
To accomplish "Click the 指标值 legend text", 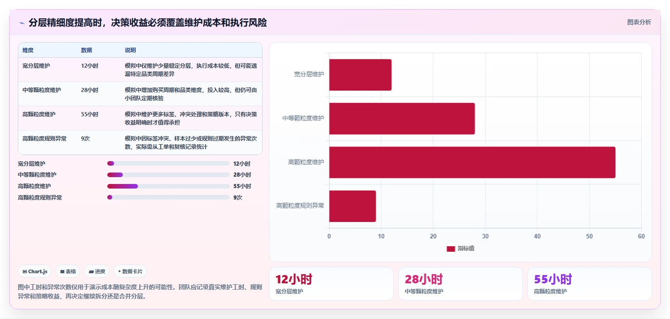I will (x=466, y=249).
